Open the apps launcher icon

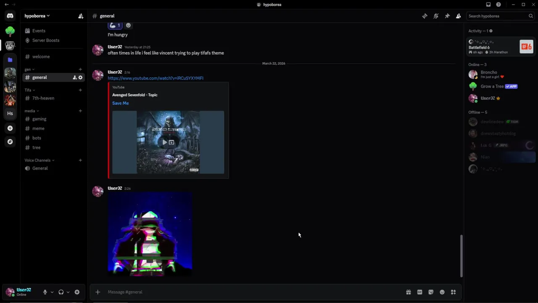(x=454, y=292)
